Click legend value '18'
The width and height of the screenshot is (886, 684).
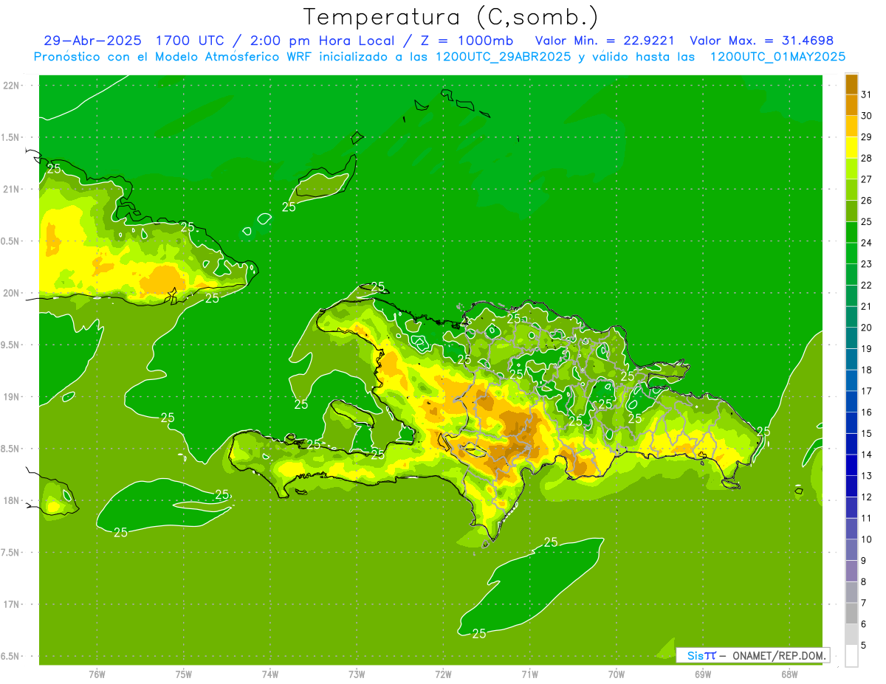(x=866, y=370)
